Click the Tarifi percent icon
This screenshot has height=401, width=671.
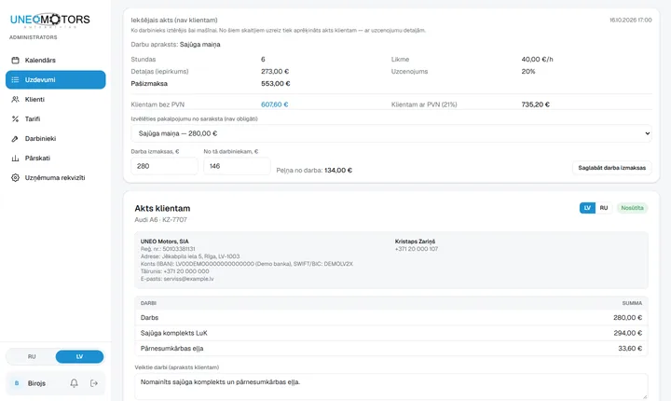pos(16,119)
